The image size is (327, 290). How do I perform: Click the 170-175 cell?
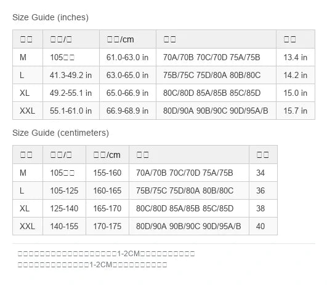[x=107, y=226]
